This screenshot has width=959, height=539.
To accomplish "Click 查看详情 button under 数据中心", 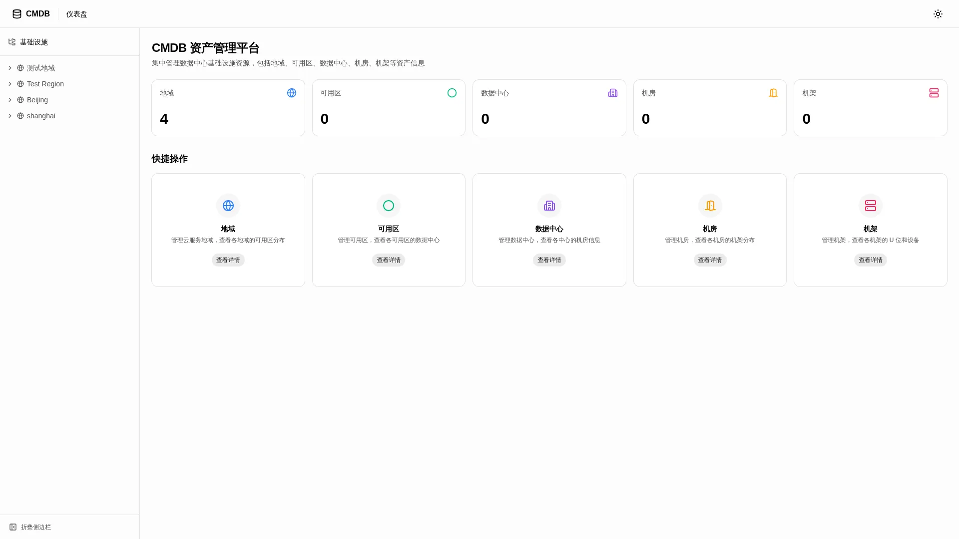I will tap(549, 260).
